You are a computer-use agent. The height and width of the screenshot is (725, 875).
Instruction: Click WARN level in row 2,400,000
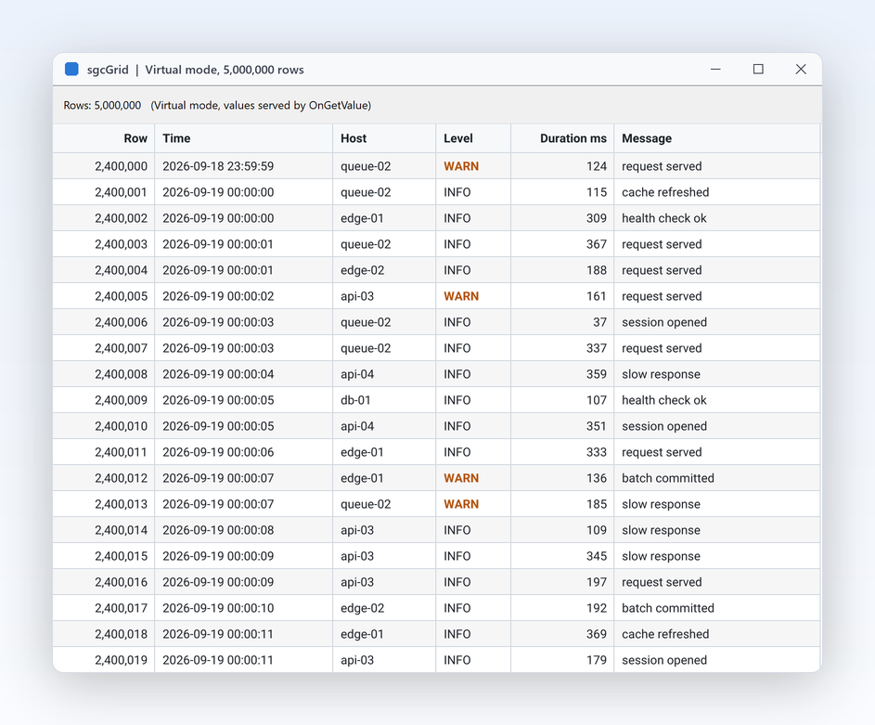461,166
